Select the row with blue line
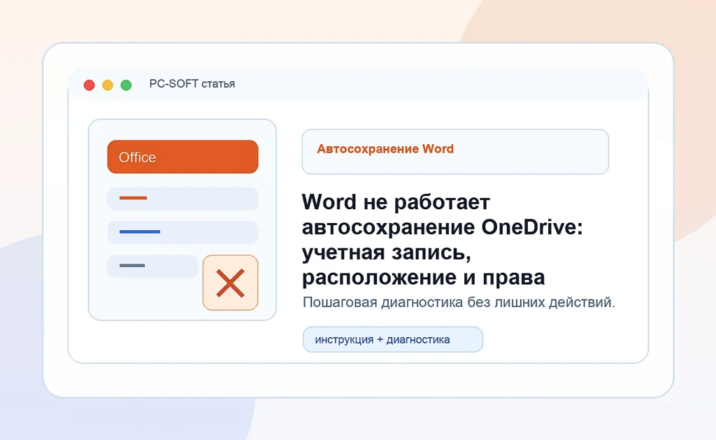Screen dimensions: 716x440 click(182, 232)
